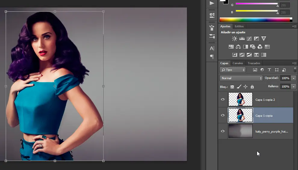This screenshot has height=170, width=298.
Task: Open the Character panel icon
Action: pos(212,49)
